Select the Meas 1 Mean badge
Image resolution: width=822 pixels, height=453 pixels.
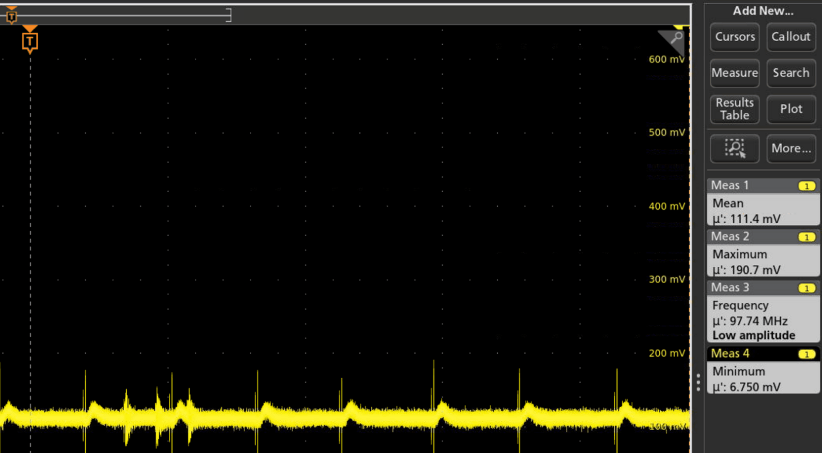point(763,202)
